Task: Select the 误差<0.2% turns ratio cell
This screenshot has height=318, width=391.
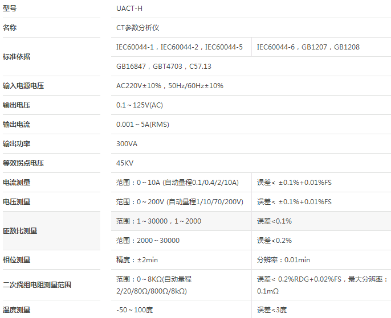Action: [274, 241]
